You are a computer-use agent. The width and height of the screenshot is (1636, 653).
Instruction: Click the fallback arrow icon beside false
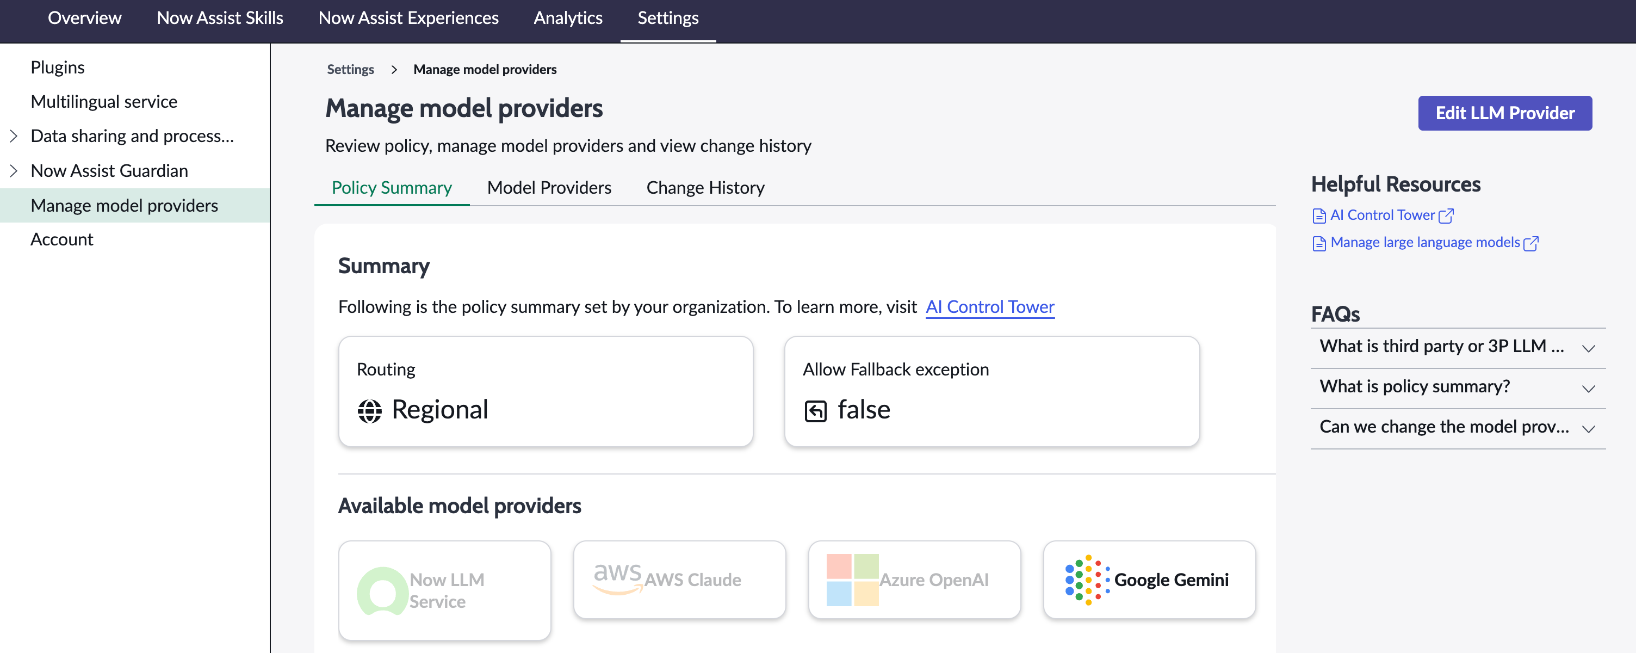(x=815, y=411)
